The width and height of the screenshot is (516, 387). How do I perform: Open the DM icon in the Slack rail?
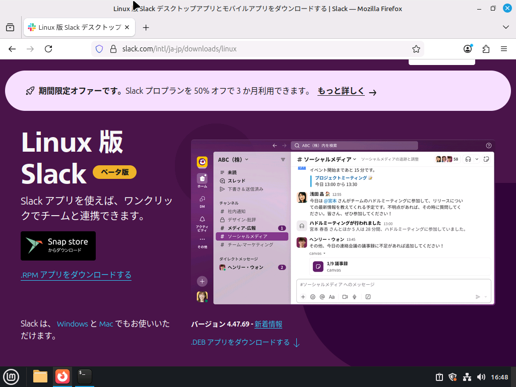(x=201, y=199)
